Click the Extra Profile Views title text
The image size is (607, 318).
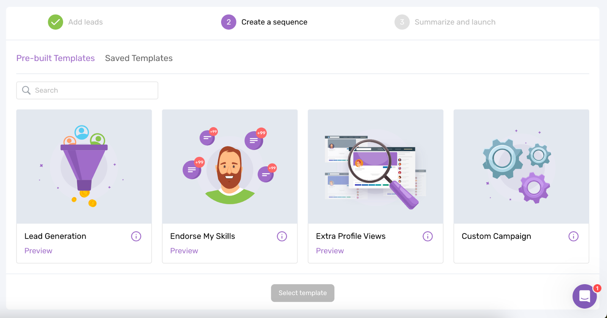click(x=351, y=236)
